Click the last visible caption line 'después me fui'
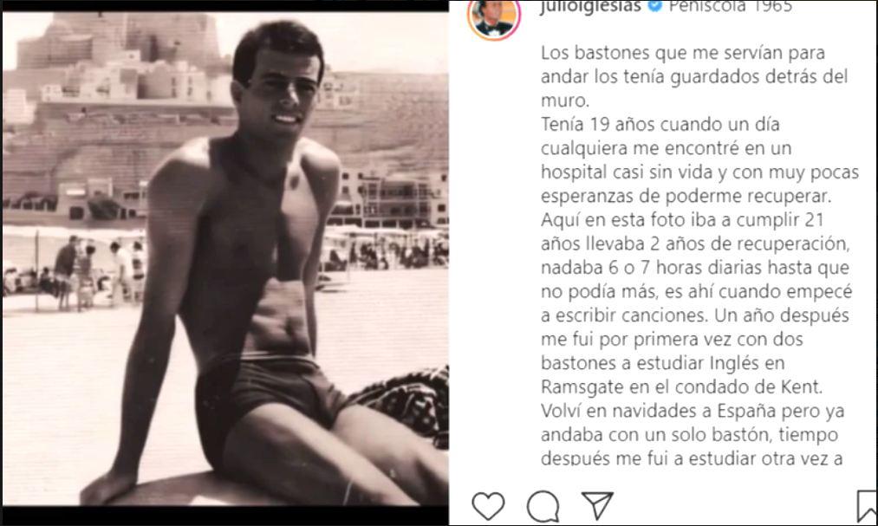 tap(692, 458)
